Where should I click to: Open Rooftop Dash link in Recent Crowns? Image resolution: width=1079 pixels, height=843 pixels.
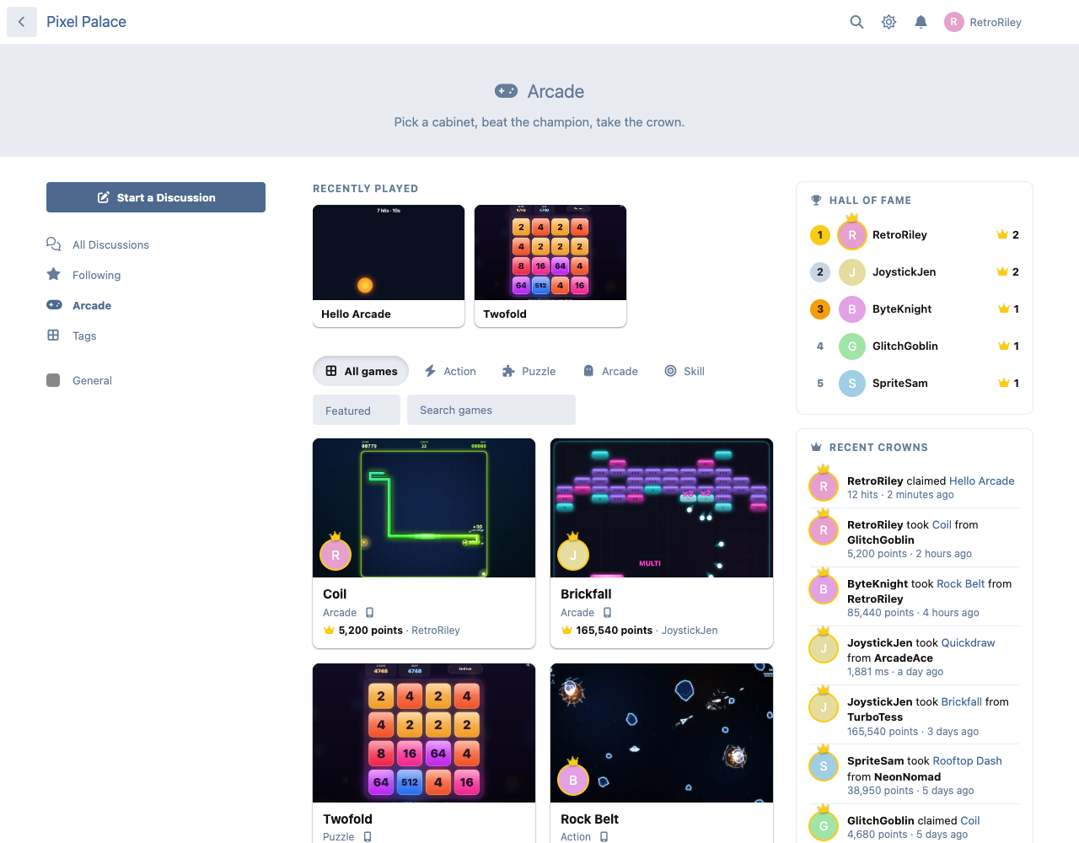[967, 760]
